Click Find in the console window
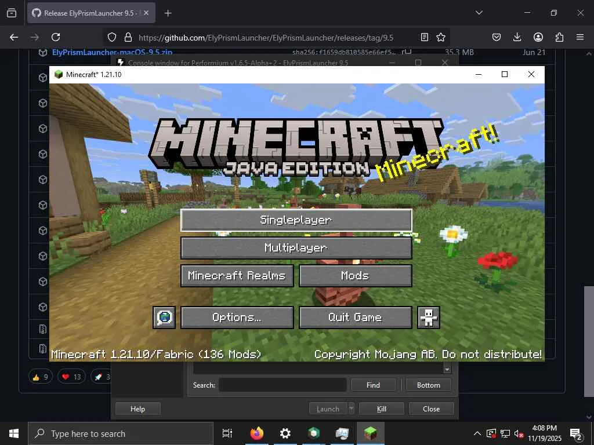Screen dimensions: 594x445 point(373,385)
